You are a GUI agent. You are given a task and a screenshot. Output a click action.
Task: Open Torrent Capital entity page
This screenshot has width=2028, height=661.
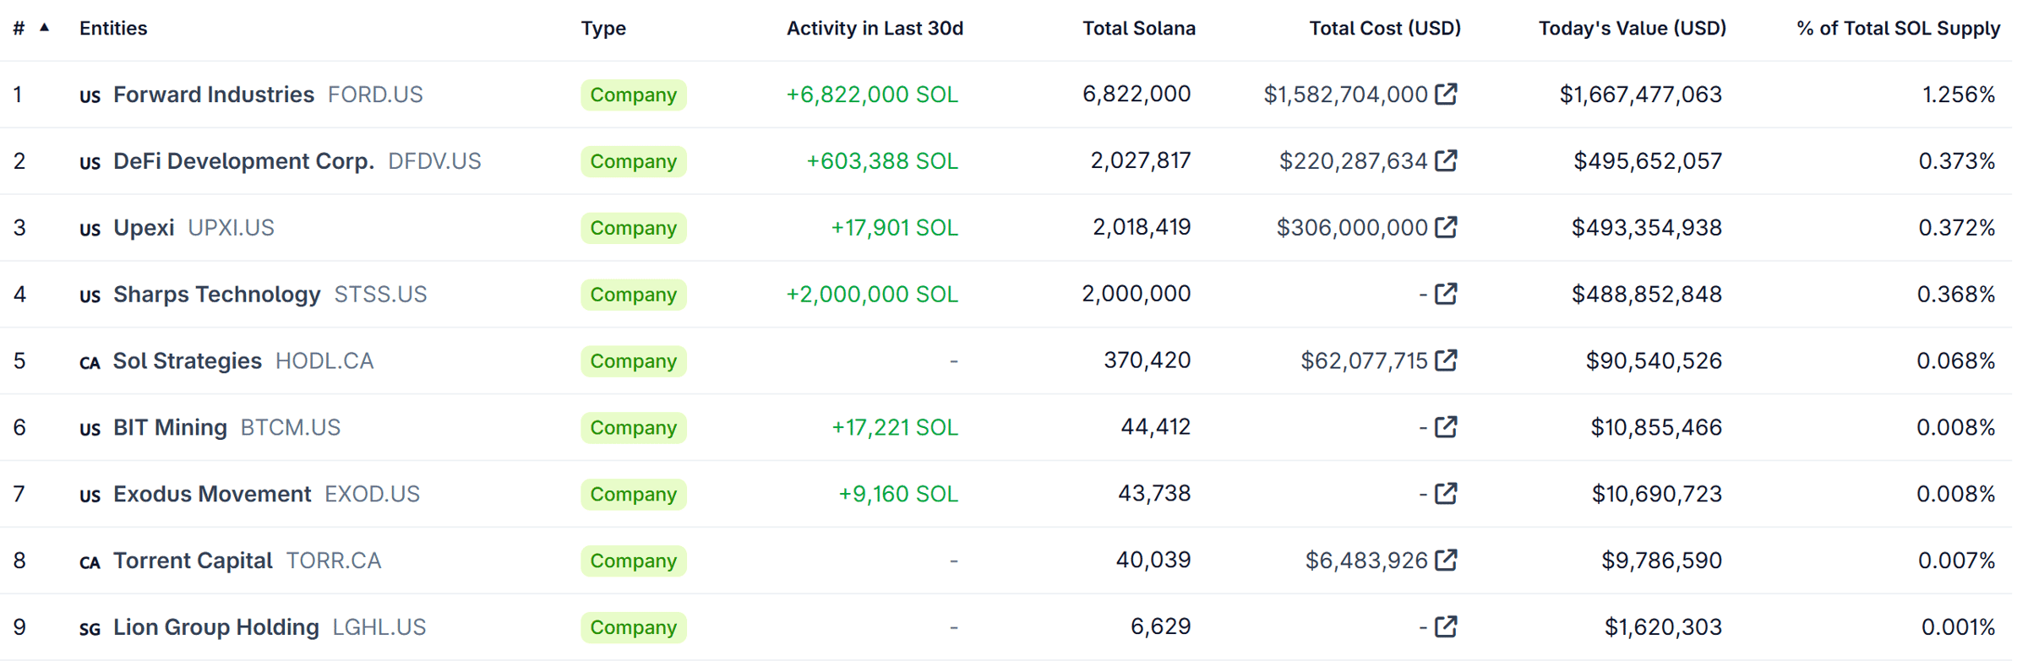(193, 560)
